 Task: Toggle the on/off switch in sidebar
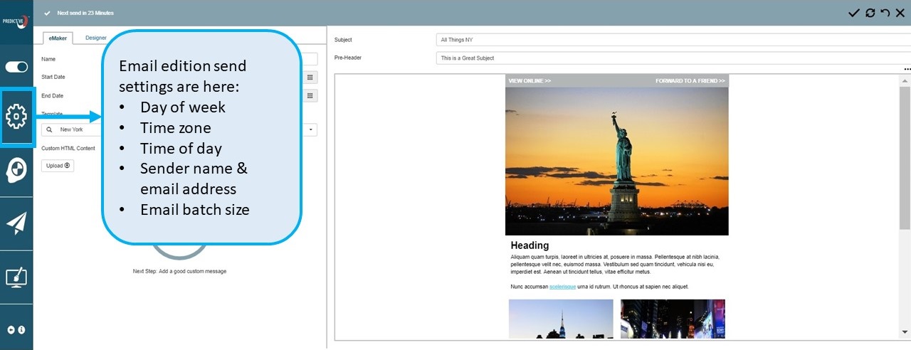coord(16,67)
